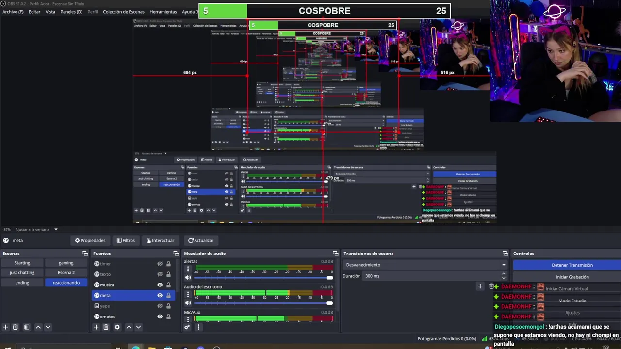Viewport: 621px width, 349px height.
Task: Hide the musica source
Action: point(160,285)
